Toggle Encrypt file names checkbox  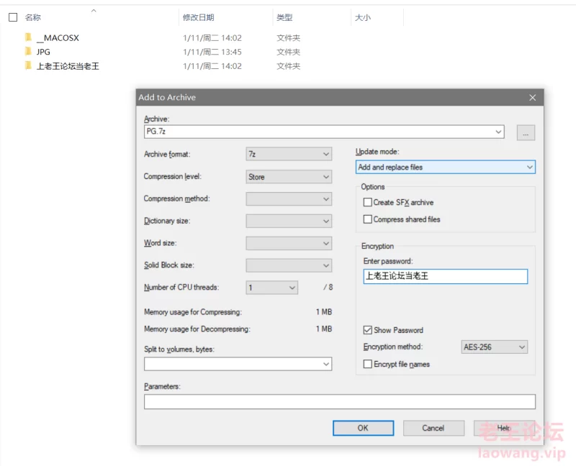coord(368,365)
